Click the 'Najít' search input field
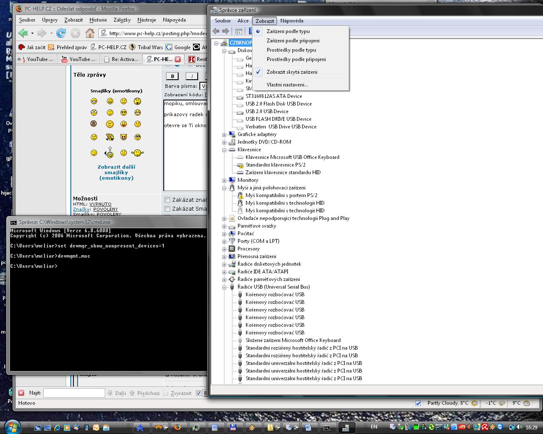The width and height of the screenshot is (543, 434). click(74, 393)
